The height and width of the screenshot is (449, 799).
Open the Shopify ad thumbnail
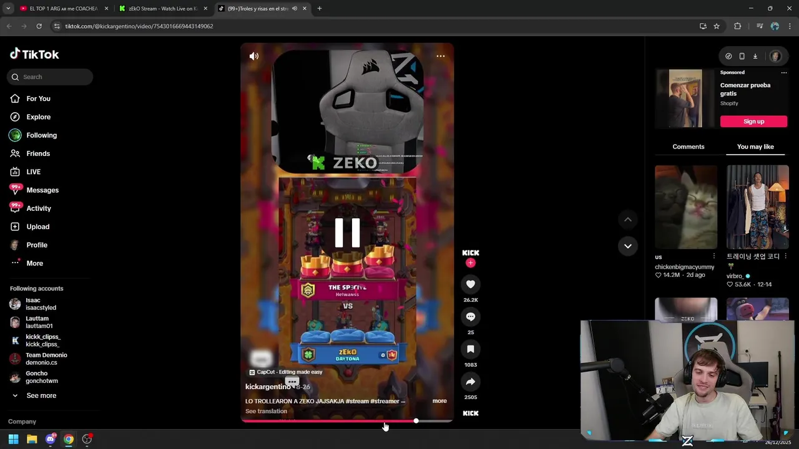click(685, 99)
